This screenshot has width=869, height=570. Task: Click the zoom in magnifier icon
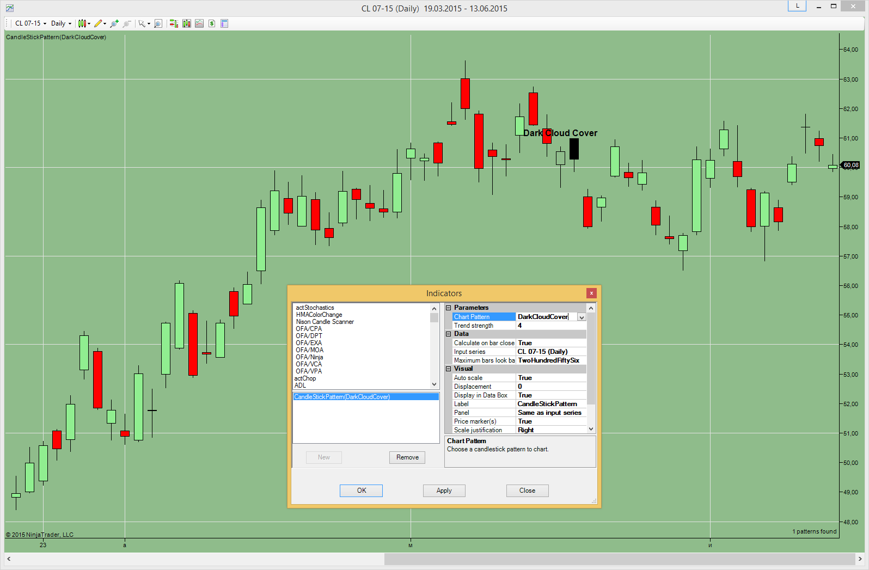tap(114, 23)
